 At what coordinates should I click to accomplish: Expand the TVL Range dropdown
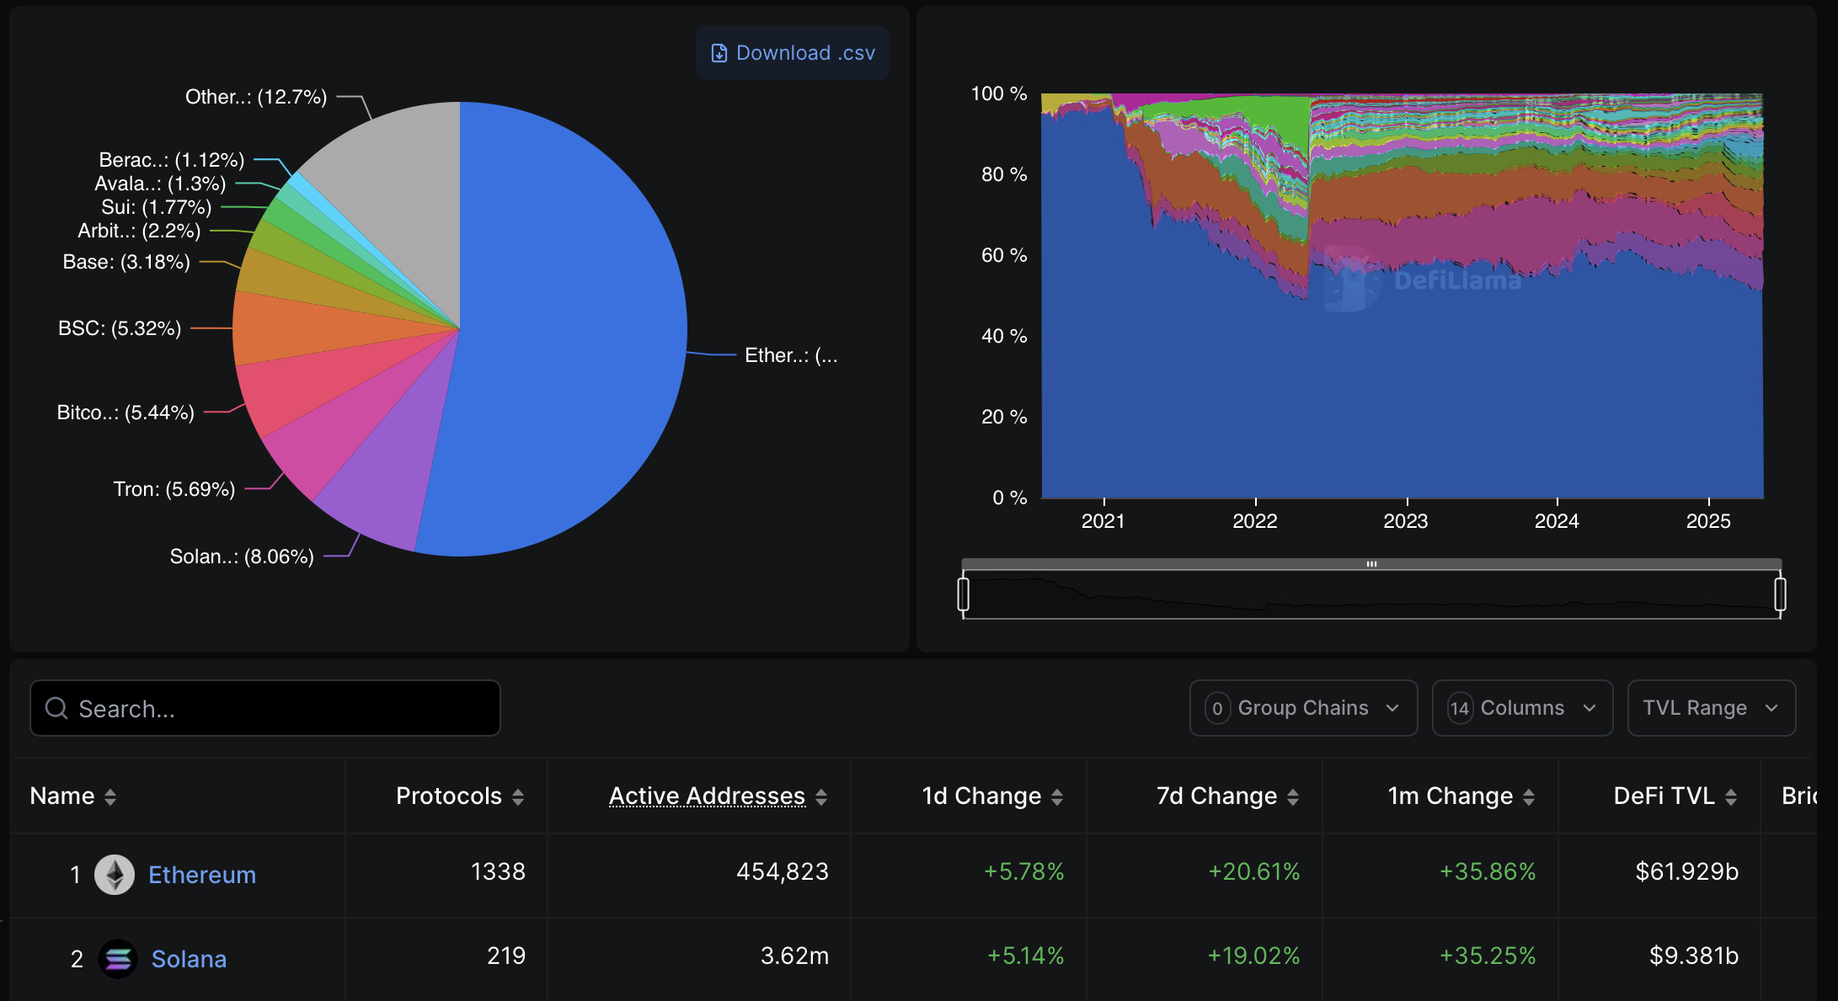click(1711, 708)
